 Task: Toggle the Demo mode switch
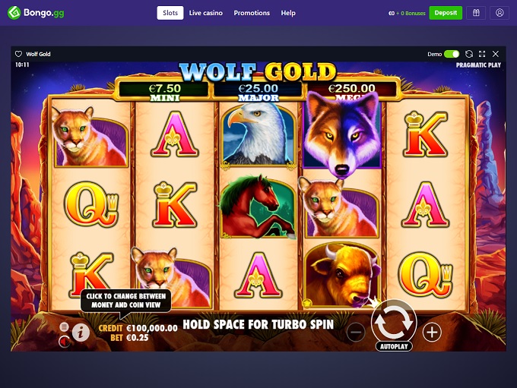pyautogui.click(x=452, y=54)
